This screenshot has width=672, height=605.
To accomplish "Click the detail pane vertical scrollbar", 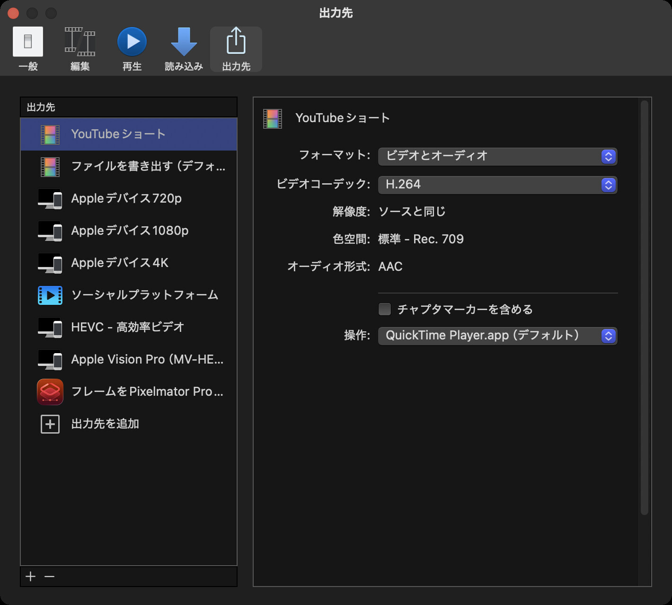I will tap(644, 308).
